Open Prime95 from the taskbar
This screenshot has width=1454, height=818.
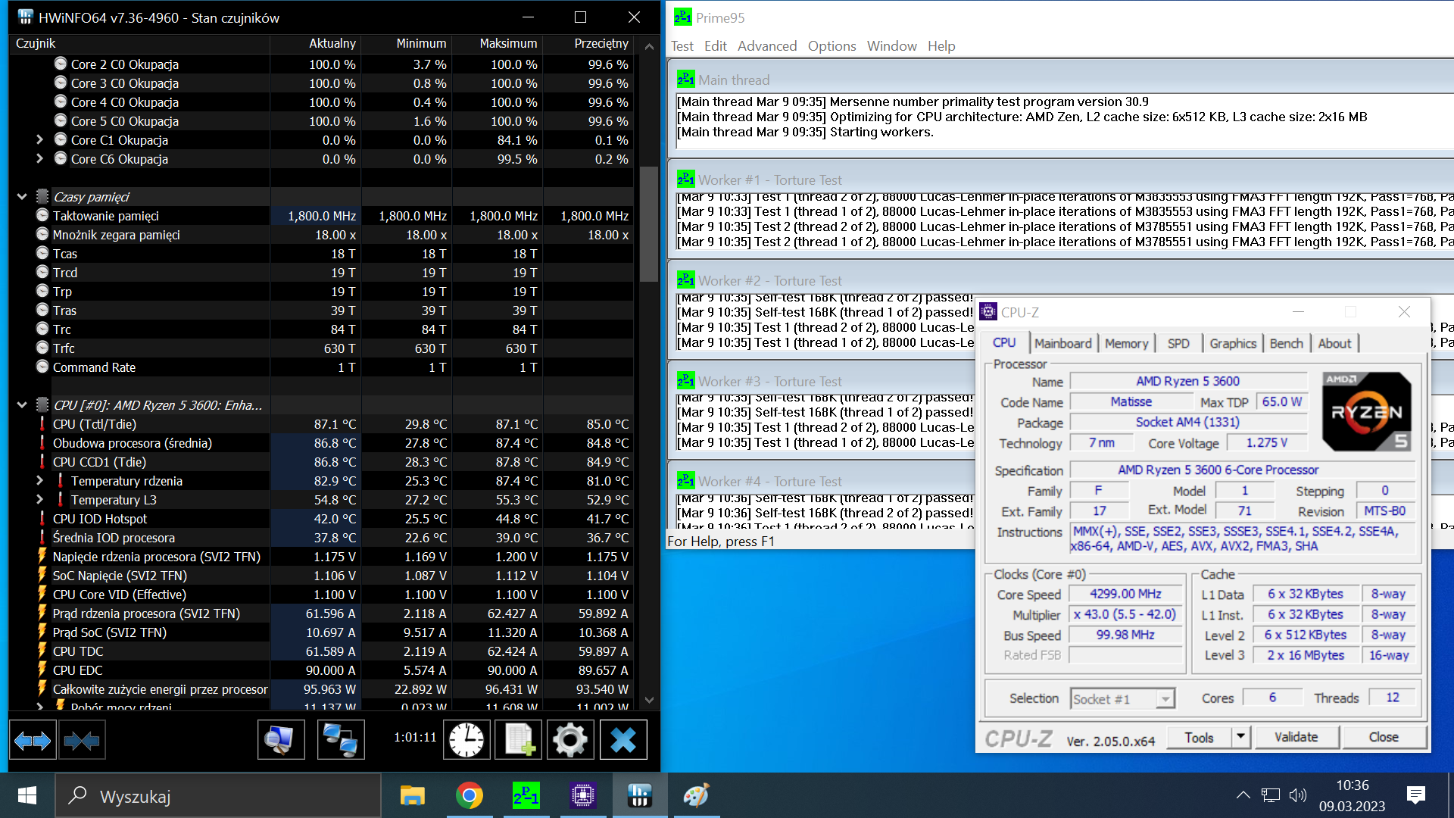click(526, 796)
